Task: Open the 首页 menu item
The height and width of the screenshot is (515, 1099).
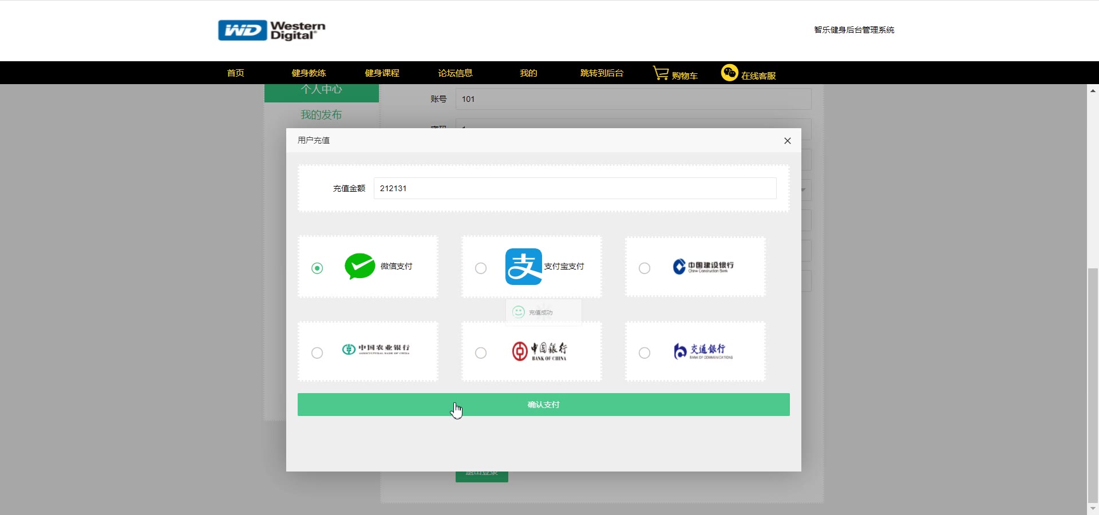Action: pyautogui.click(x=235, y=73)
